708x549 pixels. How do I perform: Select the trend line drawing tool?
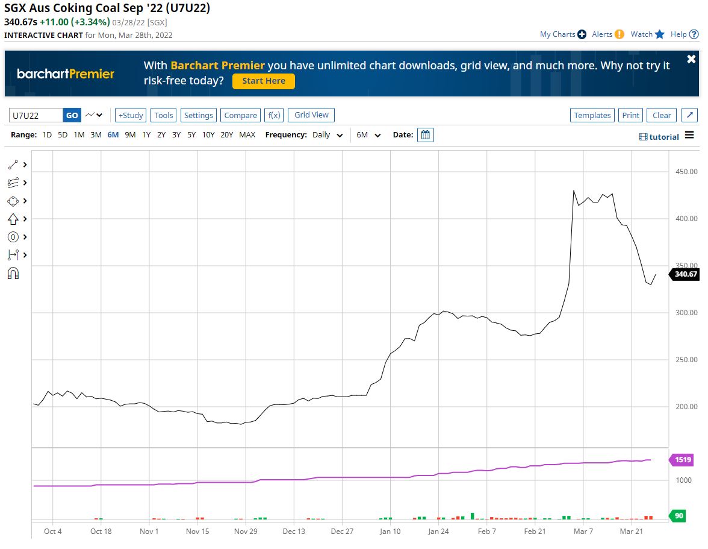point(13,165)
